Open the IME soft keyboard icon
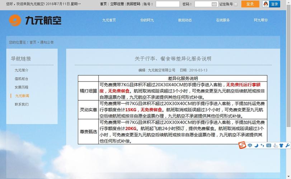This screenshot has width=291, height=179. coord(268,145)
